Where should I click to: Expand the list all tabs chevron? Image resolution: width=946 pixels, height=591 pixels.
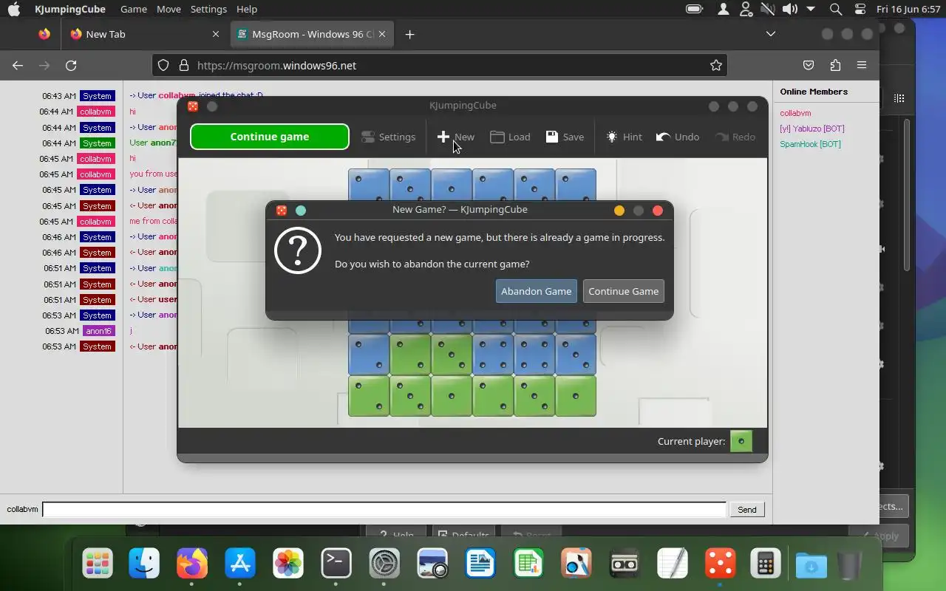770,34
